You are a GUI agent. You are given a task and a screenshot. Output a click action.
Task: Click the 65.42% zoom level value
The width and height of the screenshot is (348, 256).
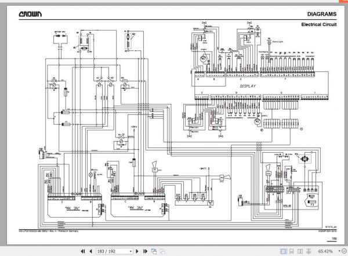point(325,251)
